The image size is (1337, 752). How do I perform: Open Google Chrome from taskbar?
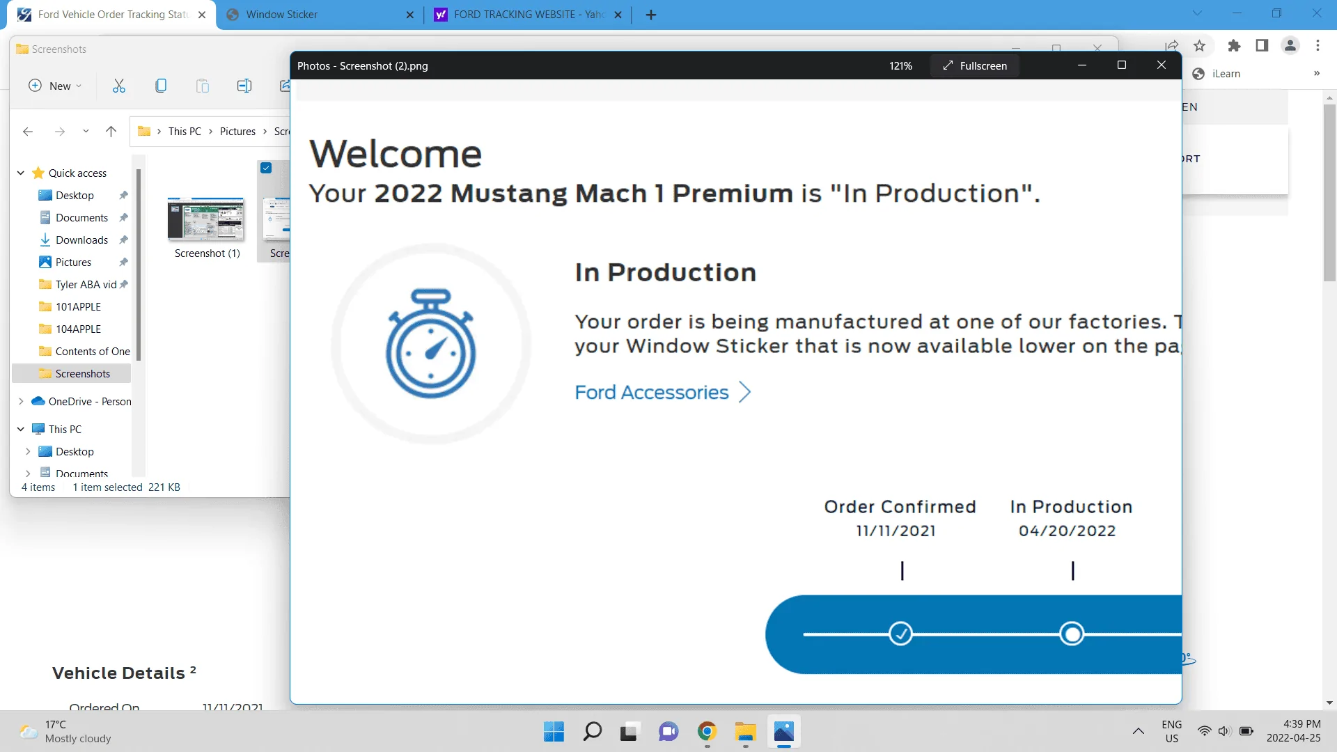[707, 731]
